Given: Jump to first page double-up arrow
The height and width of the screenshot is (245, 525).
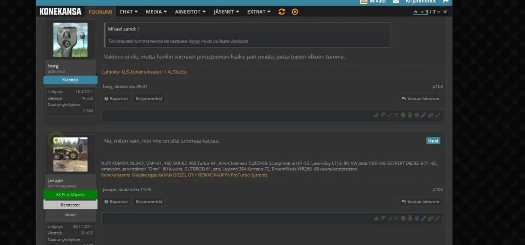Looking at the screenshot, I should [x=415, y=12].
